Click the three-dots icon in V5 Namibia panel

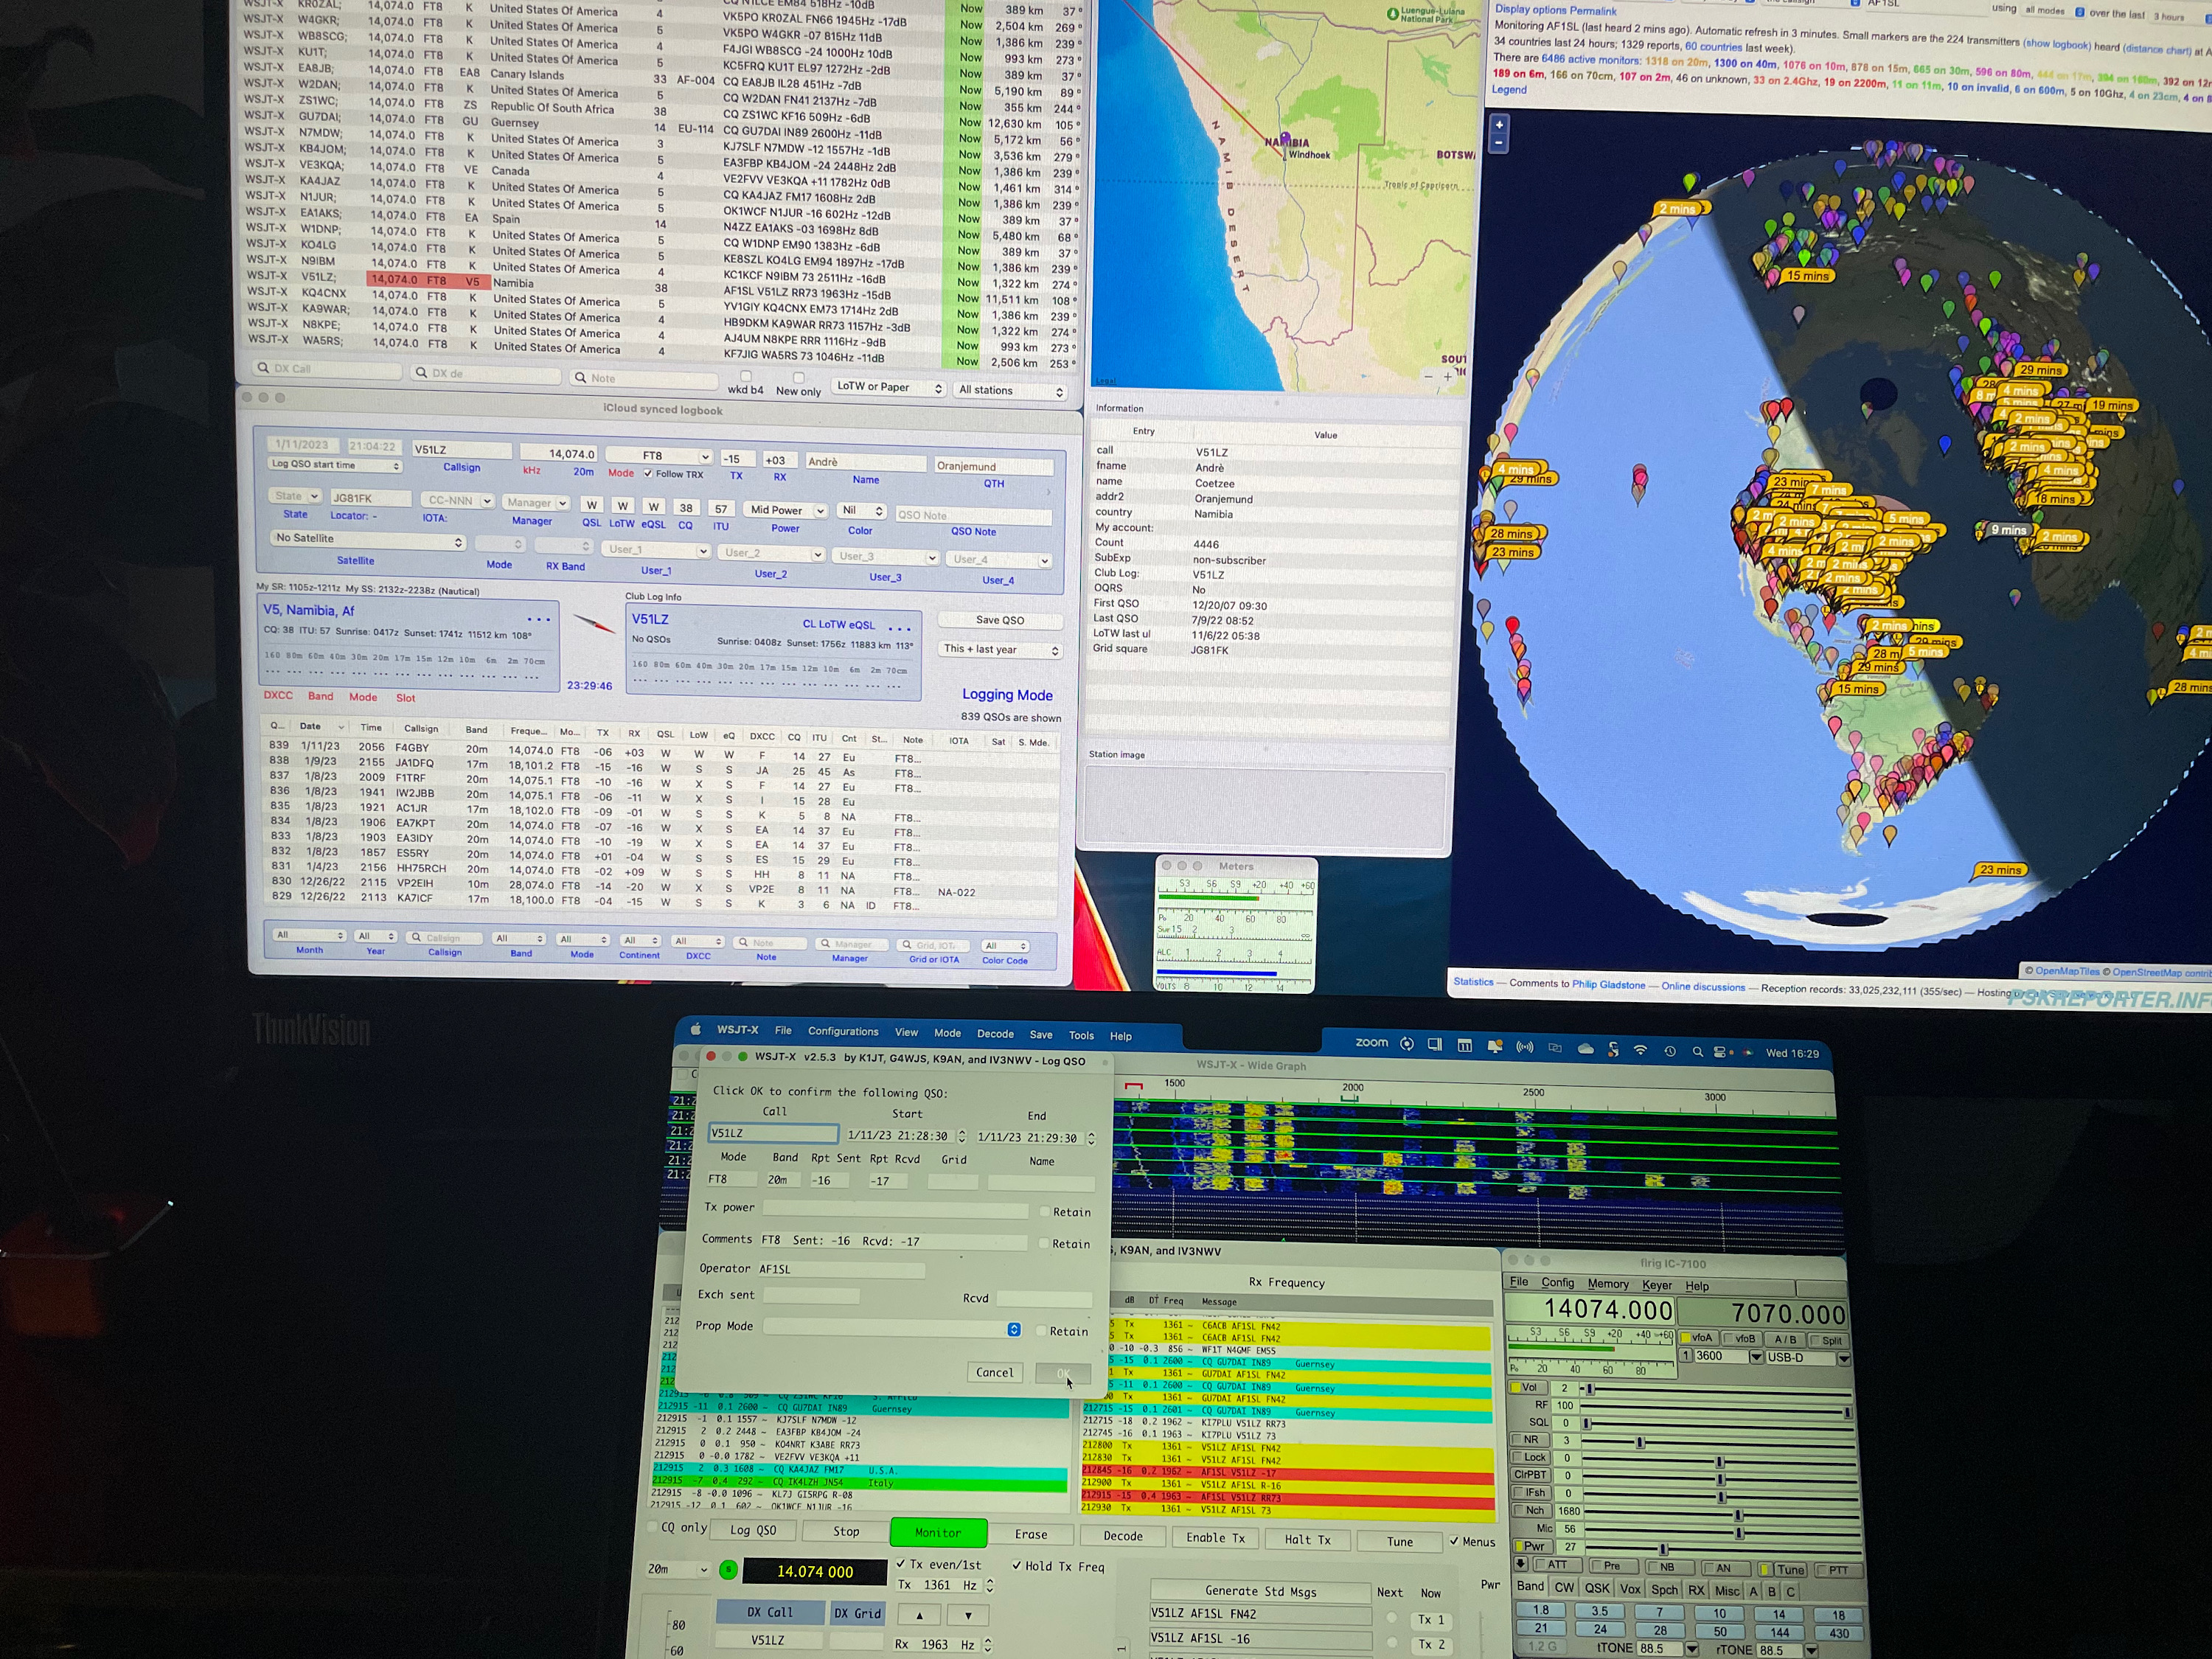tap(538, 620)
